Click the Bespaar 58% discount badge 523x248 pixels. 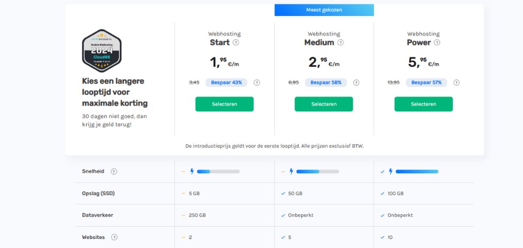pyautogui.click(x=325, y=82)
